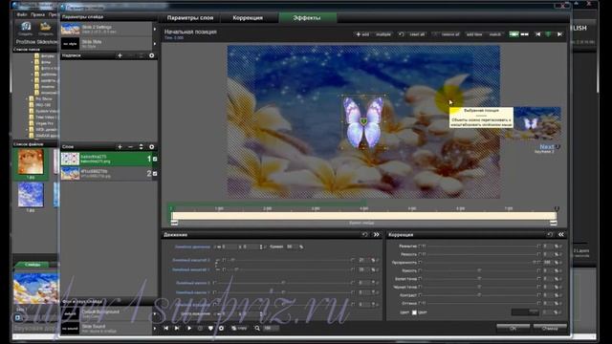This screenshot has width=612, height=344.
Task: Switch to the Correction tab
Action: pyautogui.click(x=248, y=18)
